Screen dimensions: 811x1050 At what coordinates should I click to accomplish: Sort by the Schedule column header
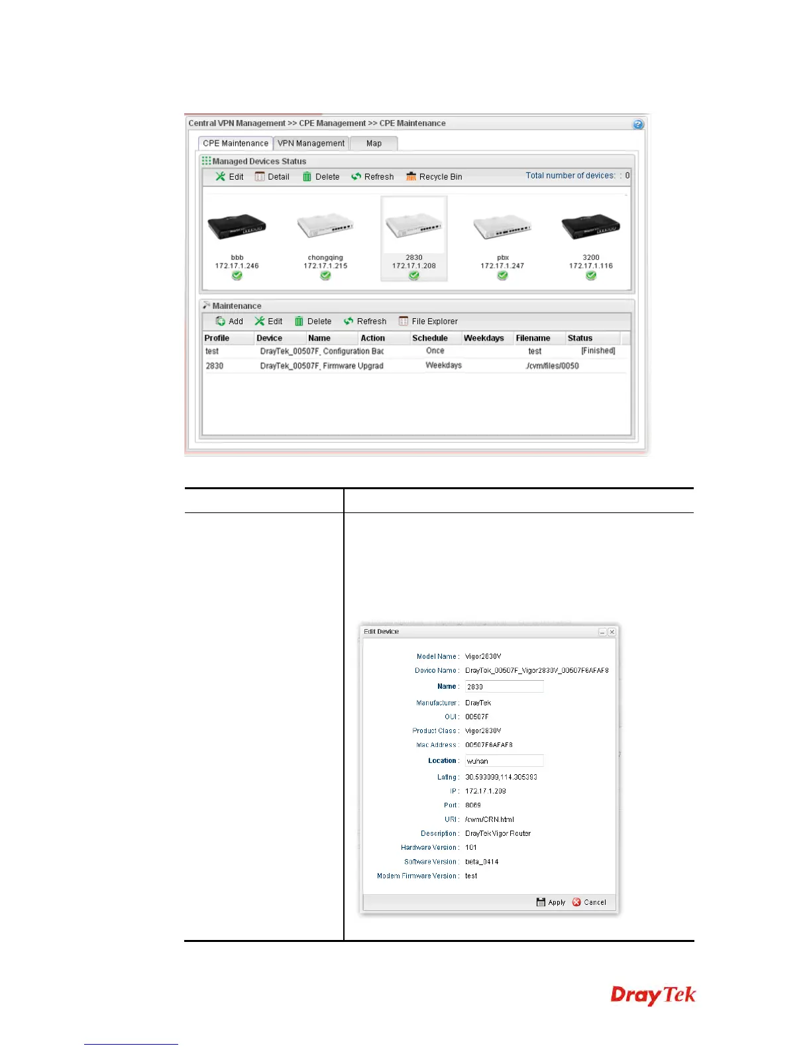436,338
